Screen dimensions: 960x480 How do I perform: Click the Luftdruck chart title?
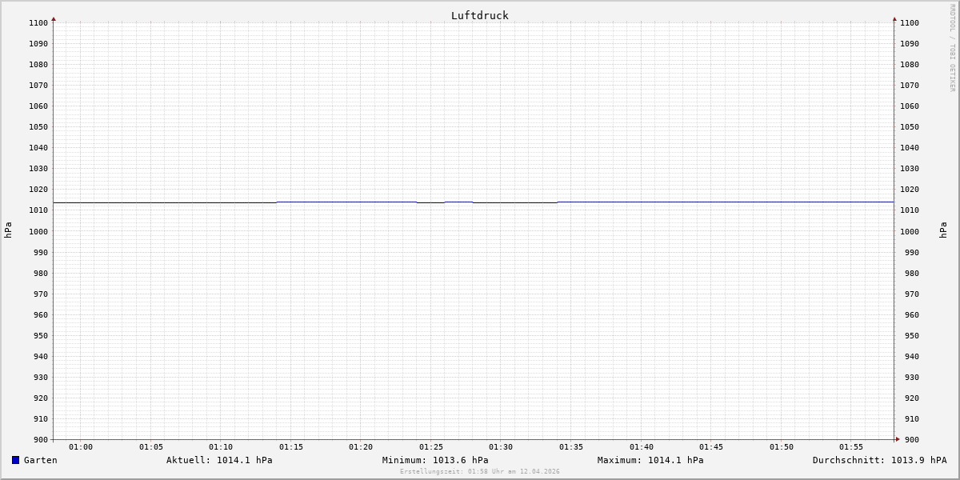tap(479, 15)
